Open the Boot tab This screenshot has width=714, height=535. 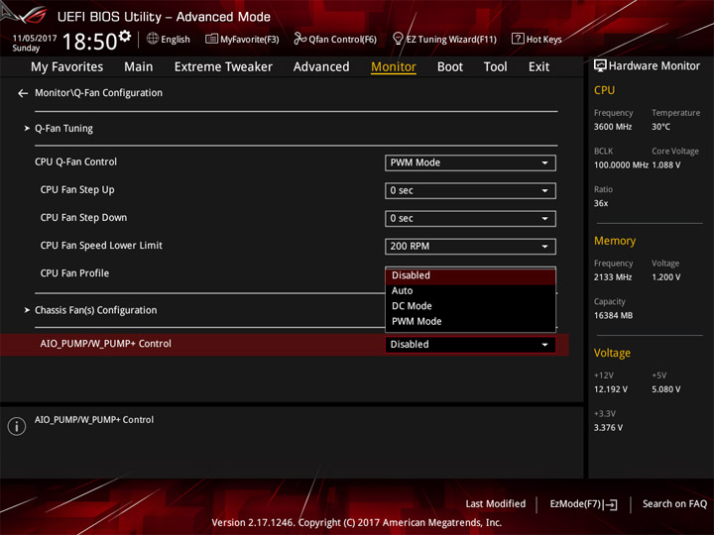point(450,67)
